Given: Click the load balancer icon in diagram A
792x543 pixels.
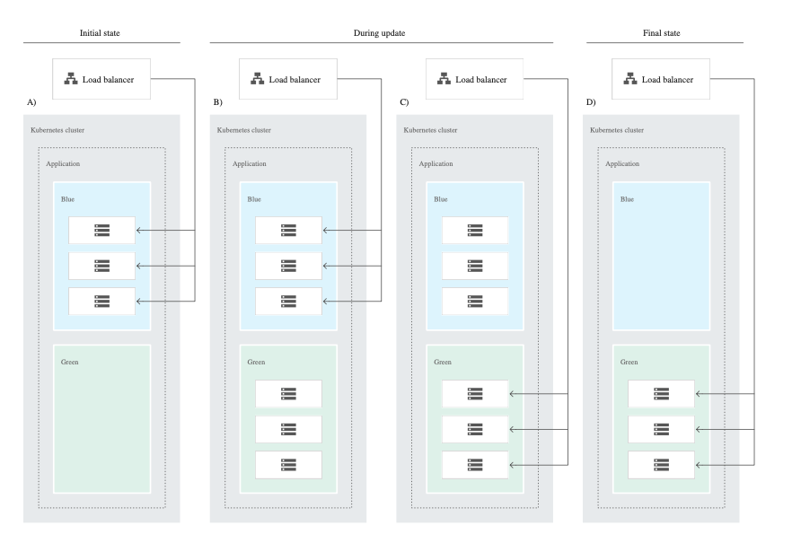Looking at the screenshot, I should [71, 79].
